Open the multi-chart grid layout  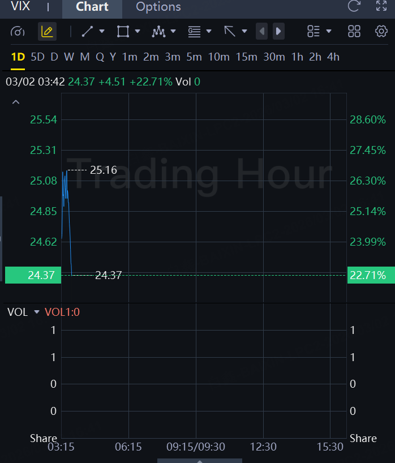pos(354,31)
